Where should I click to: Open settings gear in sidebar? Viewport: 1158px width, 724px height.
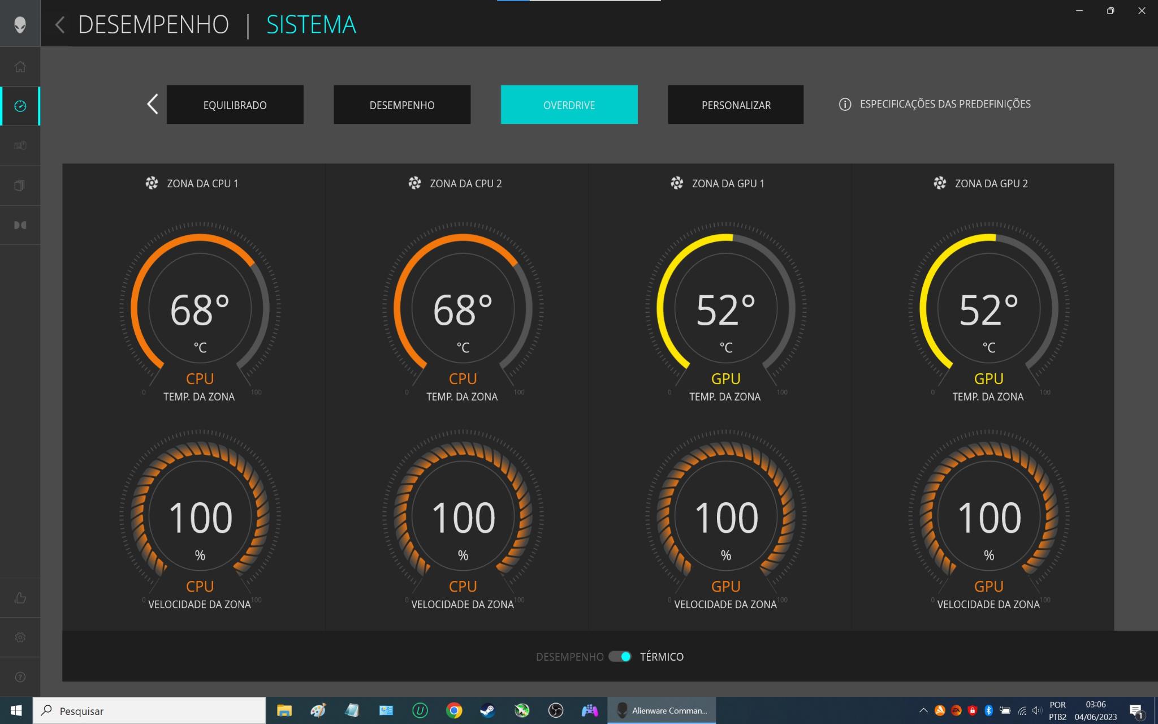click(x=20, y=637)
